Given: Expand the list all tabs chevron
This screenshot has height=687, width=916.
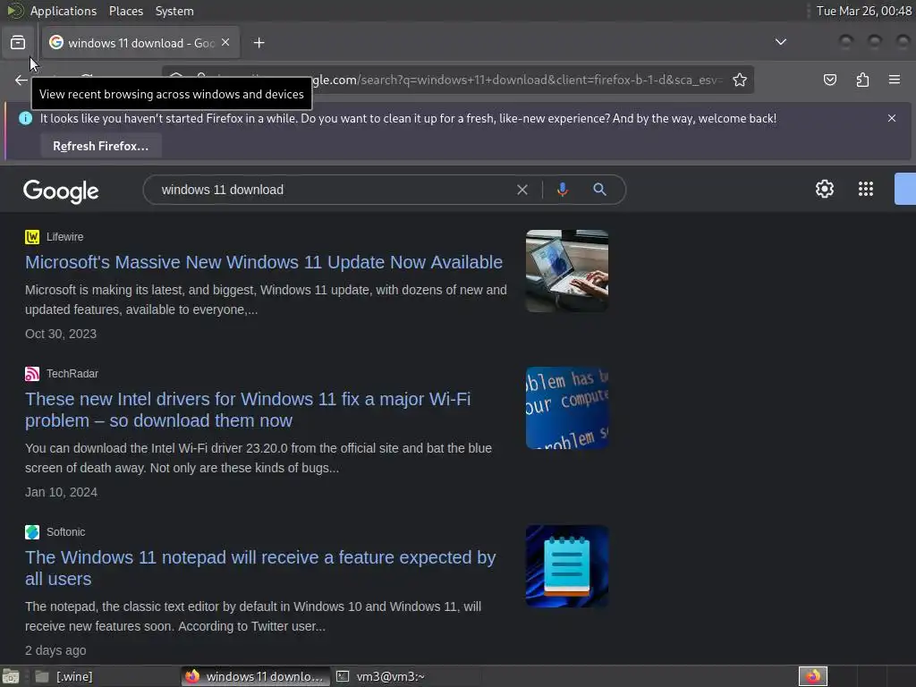Looking at the screenshot, I should point(780,42).
